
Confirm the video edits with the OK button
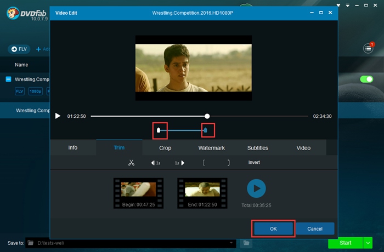273,228
